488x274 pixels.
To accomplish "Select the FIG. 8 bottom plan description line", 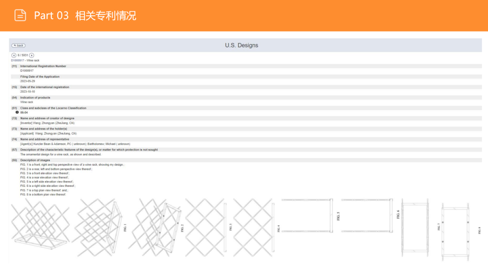I will (43, 195).
